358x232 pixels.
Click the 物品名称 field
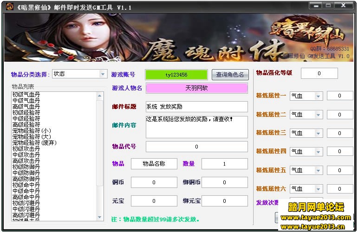point(154,164)
